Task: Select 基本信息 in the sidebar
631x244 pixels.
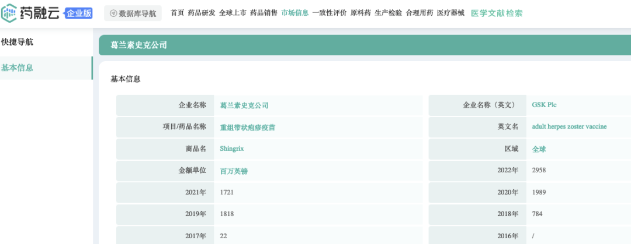Action: coord(46,68)
